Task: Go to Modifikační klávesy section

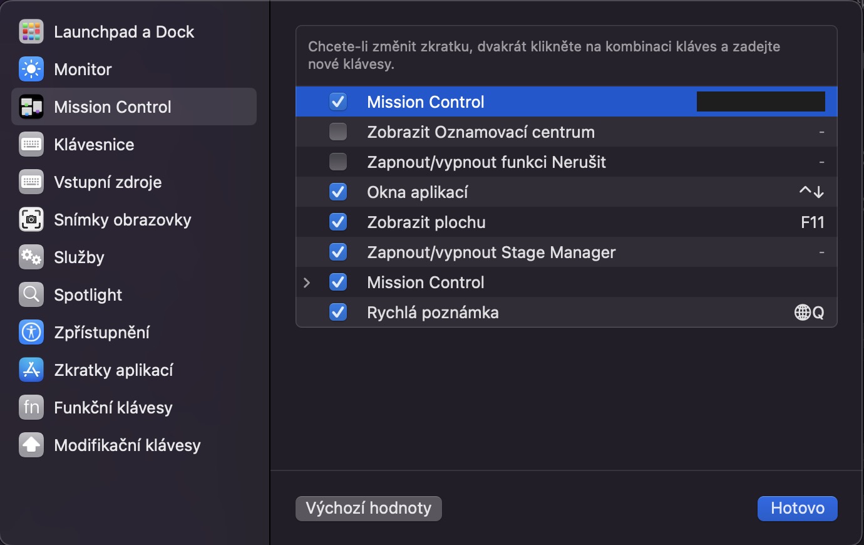Action: click(127, 445)
